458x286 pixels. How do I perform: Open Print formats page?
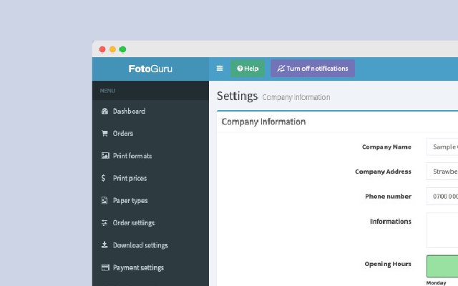150,156
